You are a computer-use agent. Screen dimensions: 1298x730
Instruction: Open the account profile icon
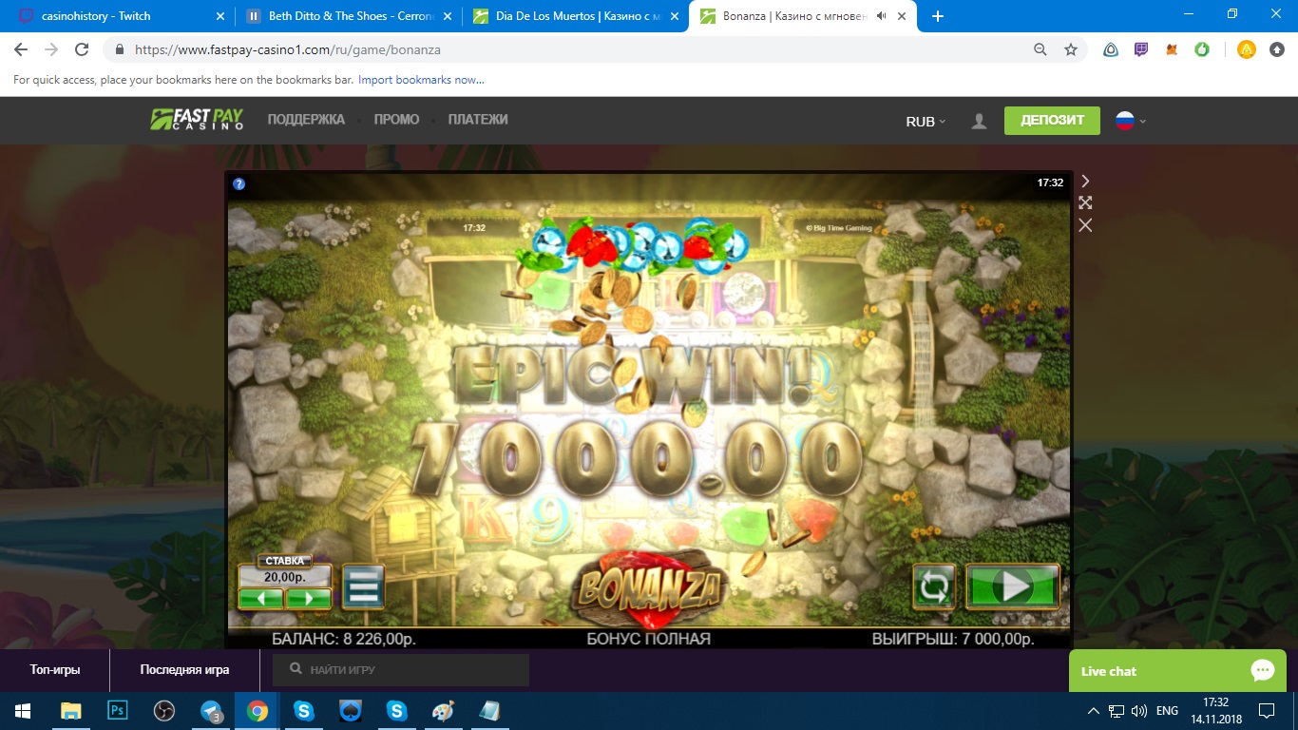tap(978, 120)
